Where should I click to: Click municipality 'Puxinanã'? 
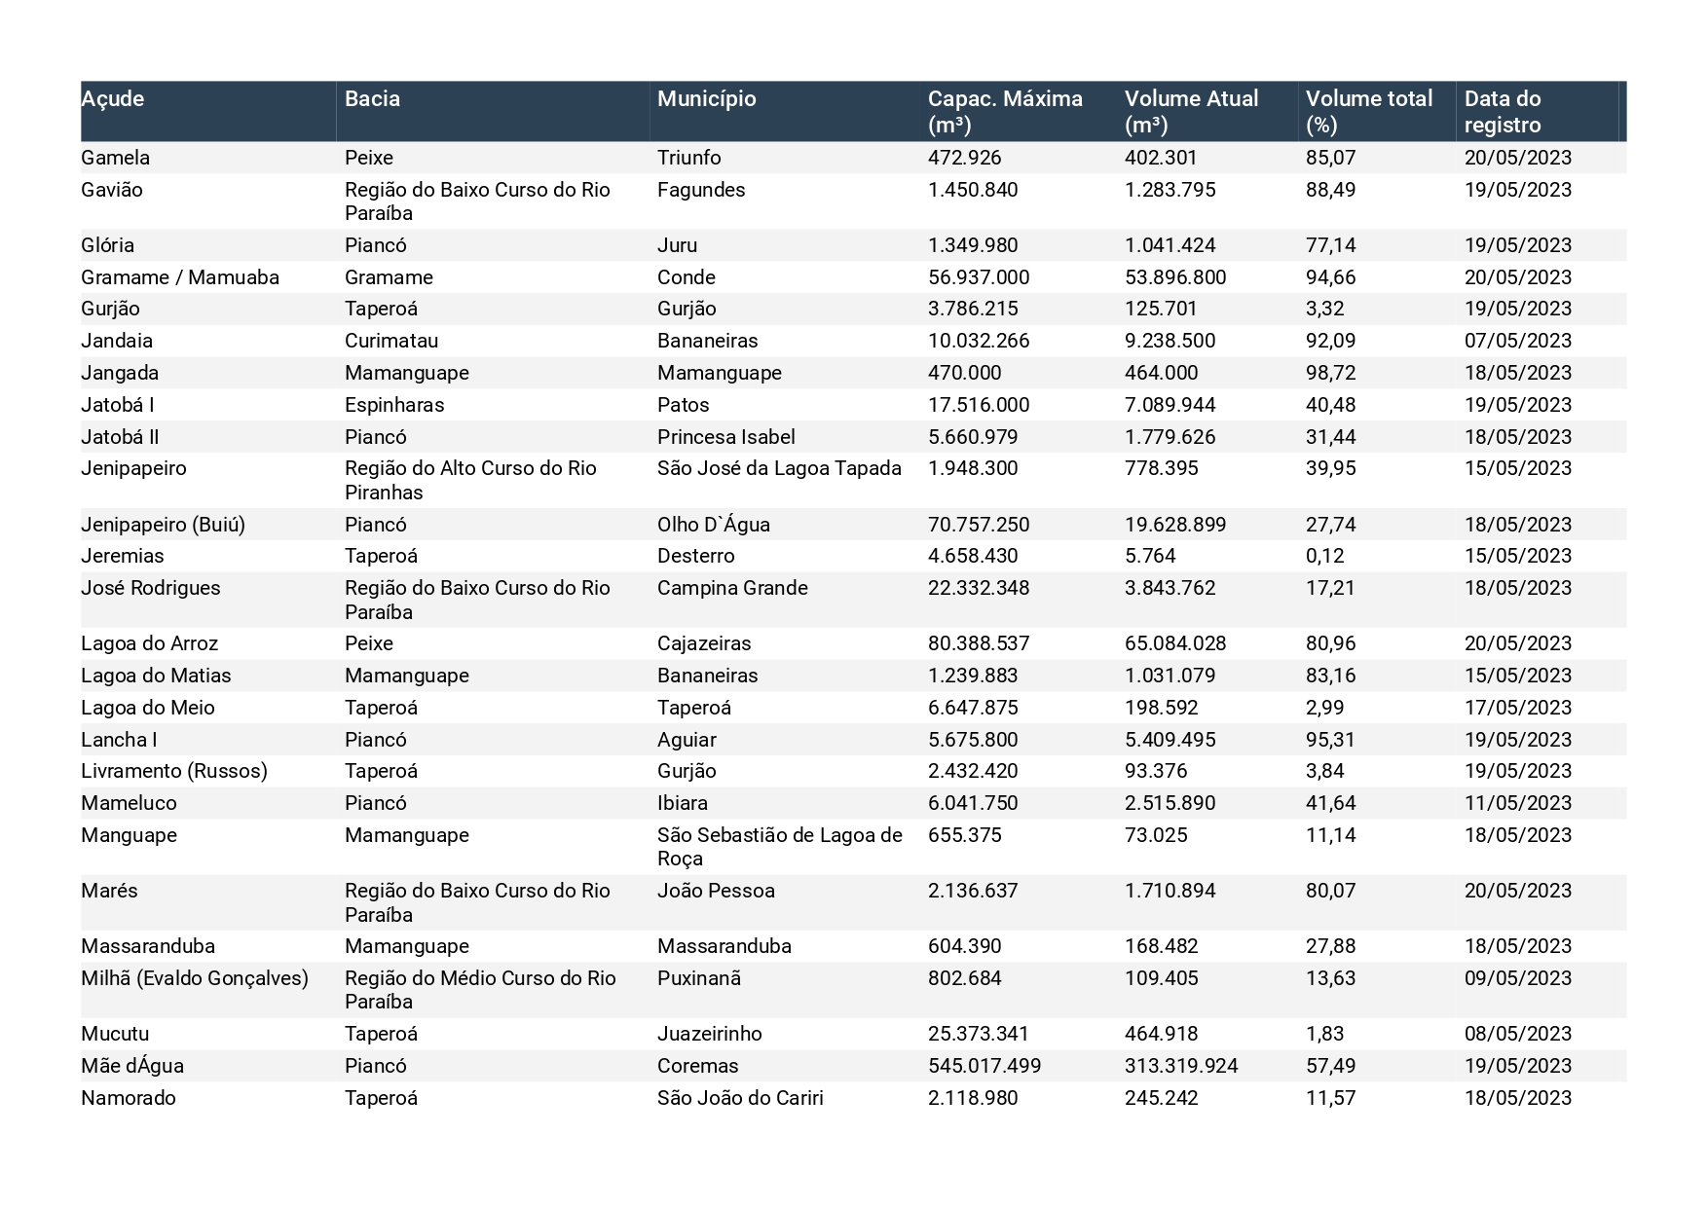tap(699, 978)
